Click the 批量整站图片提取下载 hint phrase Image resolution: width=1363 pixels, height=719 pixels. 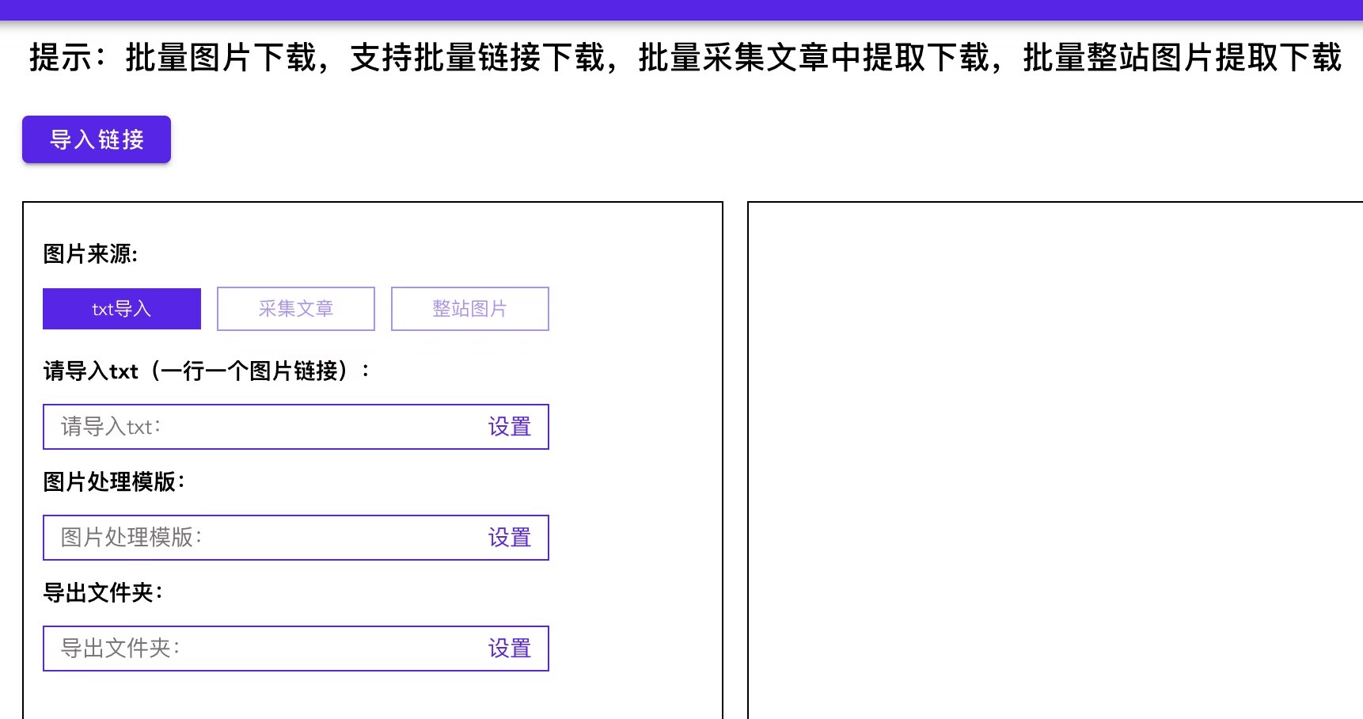pos(1183,58)
